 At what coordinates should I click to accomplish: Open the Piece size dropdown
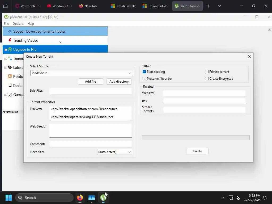pyautogui.click(x=129, y=152)
